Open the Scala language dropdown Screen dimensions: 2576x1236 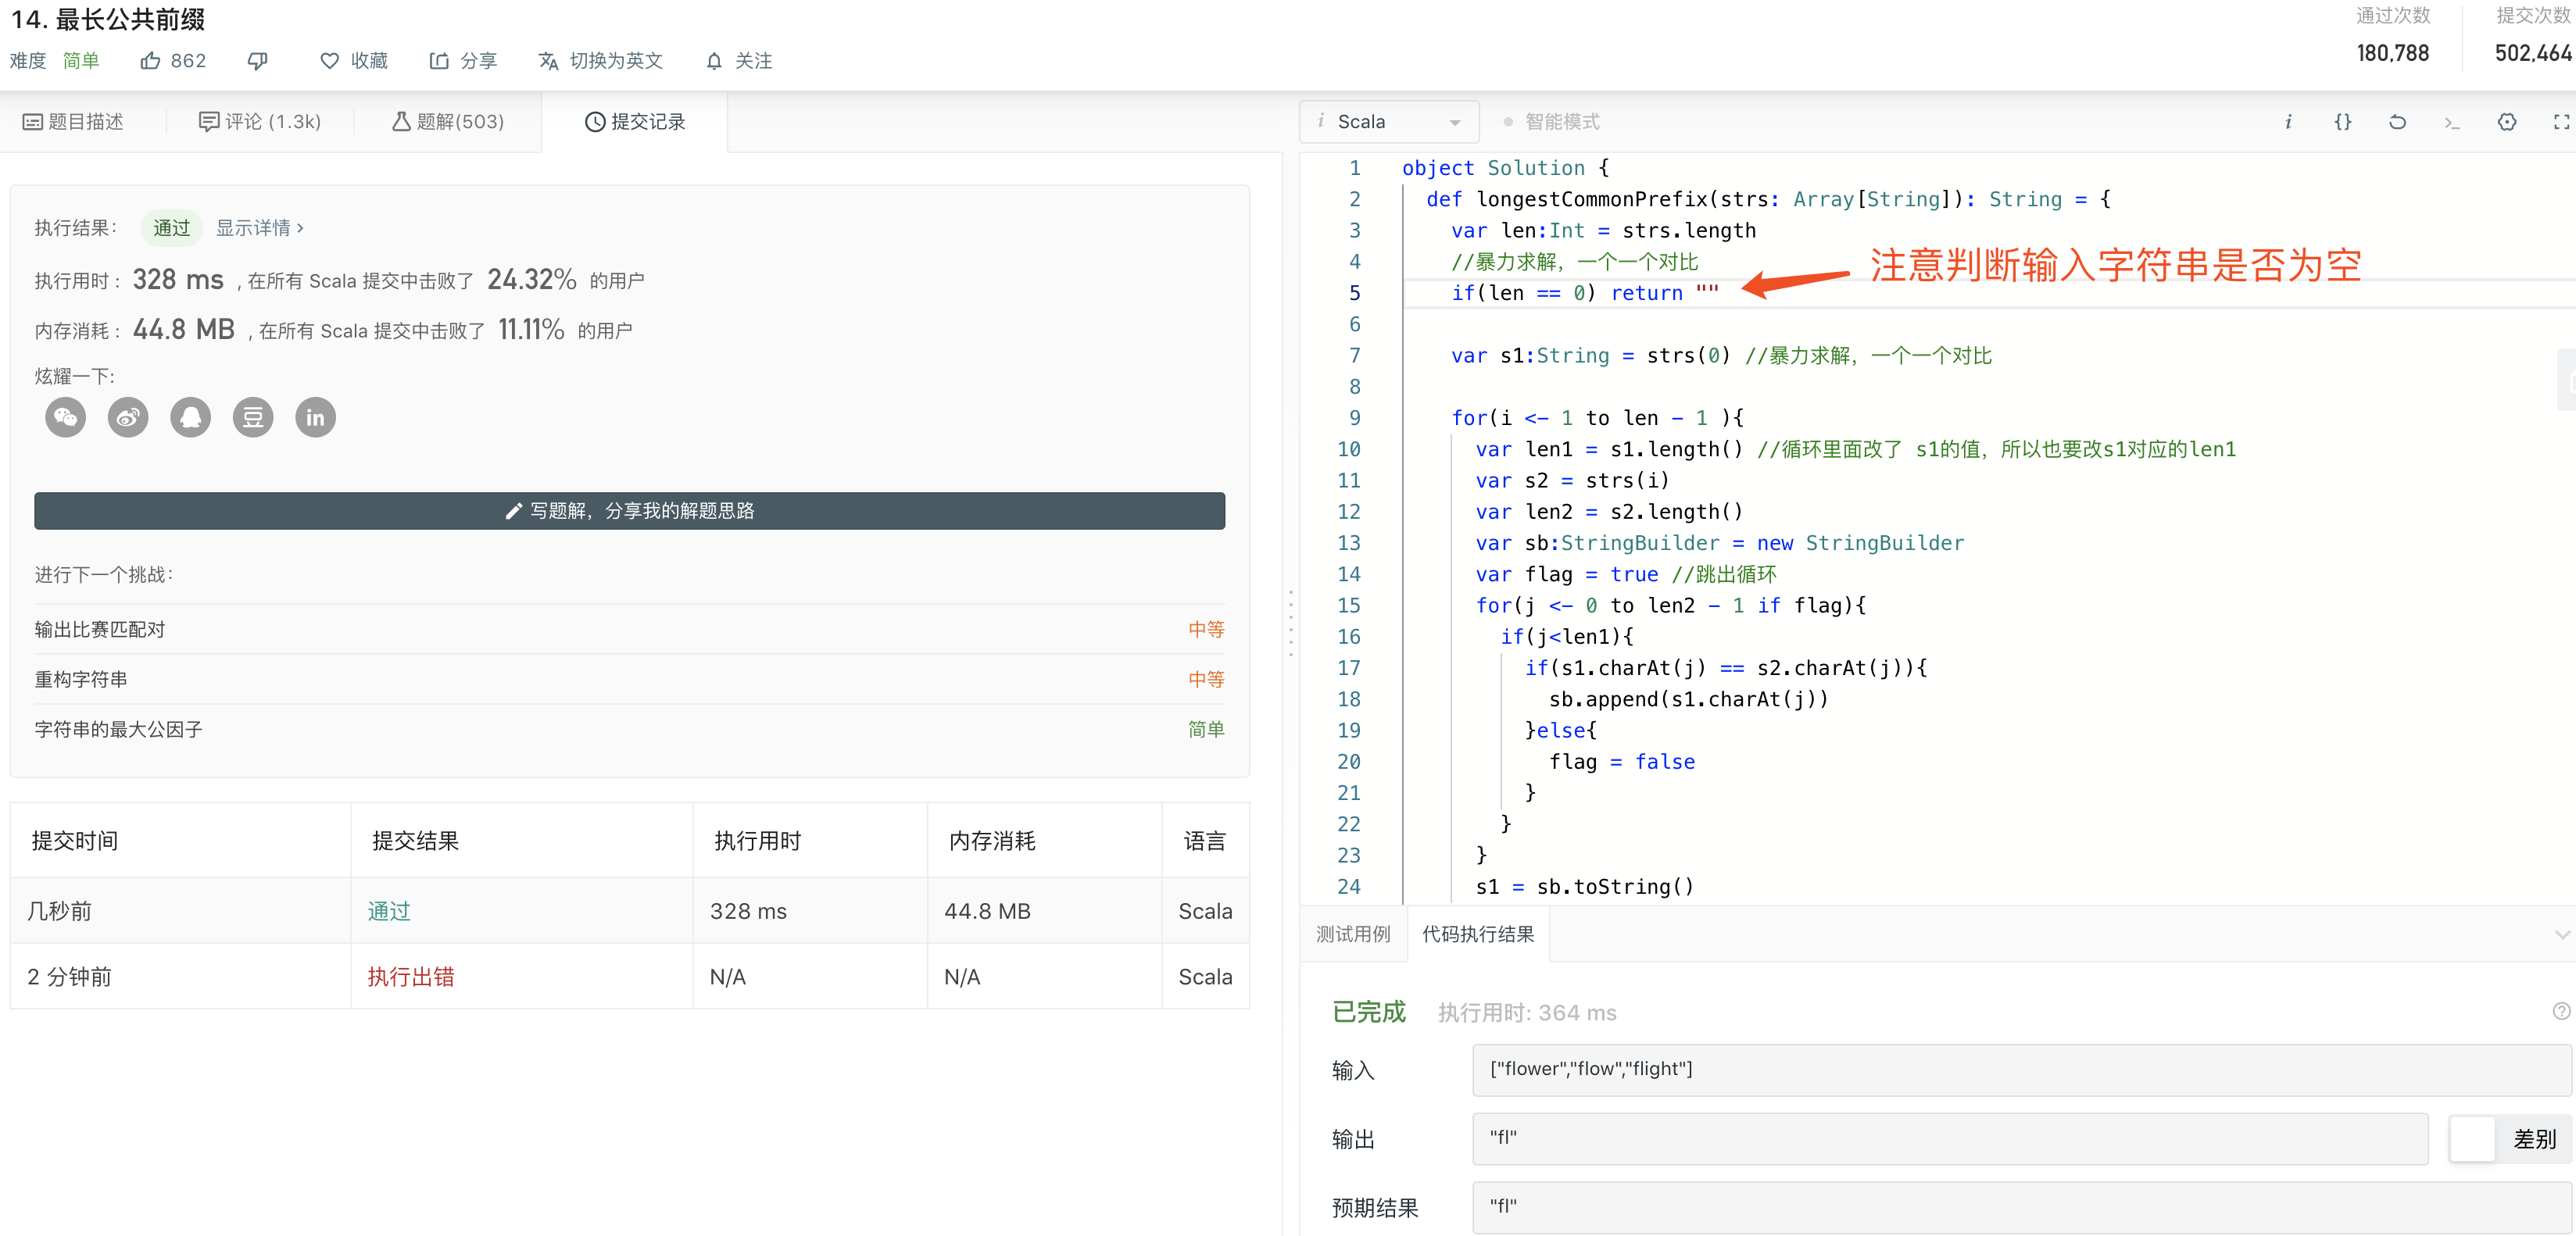click(1389, 122)
